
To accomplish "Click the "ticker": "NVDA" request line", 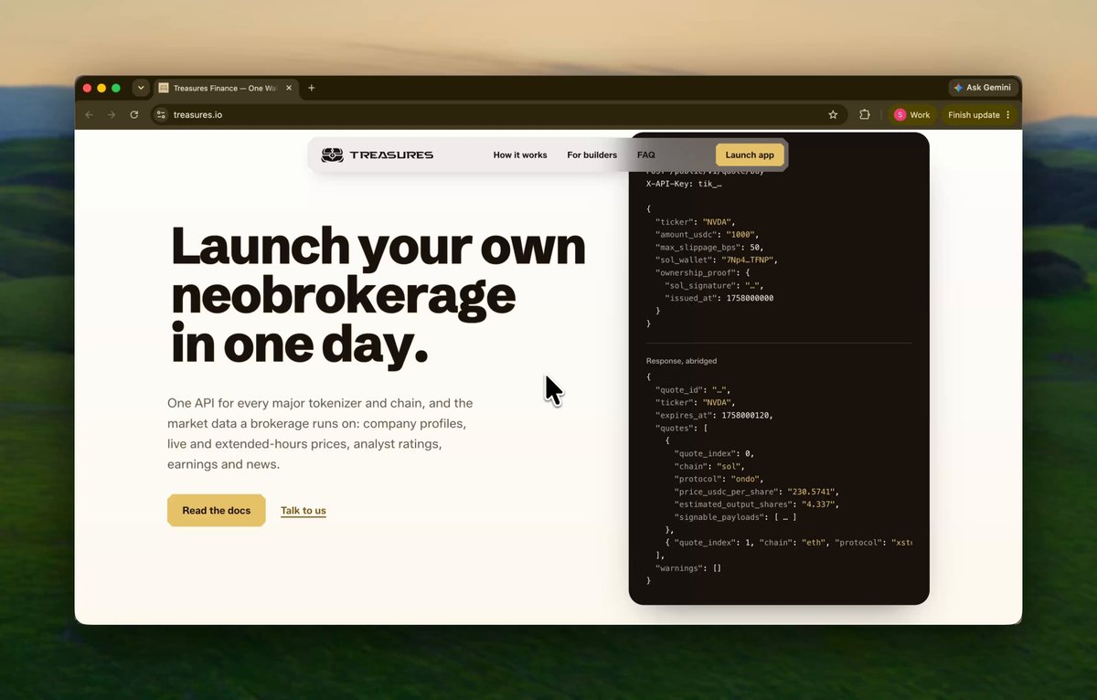I will (695, 222).
